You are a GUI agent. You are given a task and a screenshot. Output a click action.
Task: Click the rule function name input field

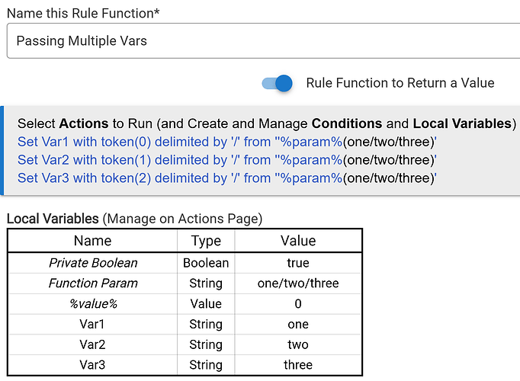pyautogui.click(x=259, y=40)
